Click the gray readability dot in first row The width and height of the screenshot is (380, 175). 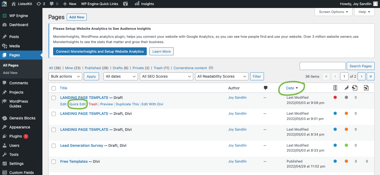click(x=346, y=97)
